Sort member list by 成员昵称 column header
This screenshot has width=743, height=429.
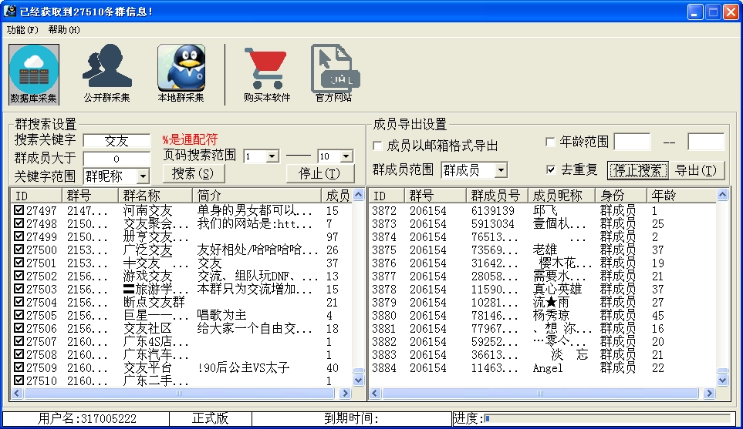click(x=562, y=196)
